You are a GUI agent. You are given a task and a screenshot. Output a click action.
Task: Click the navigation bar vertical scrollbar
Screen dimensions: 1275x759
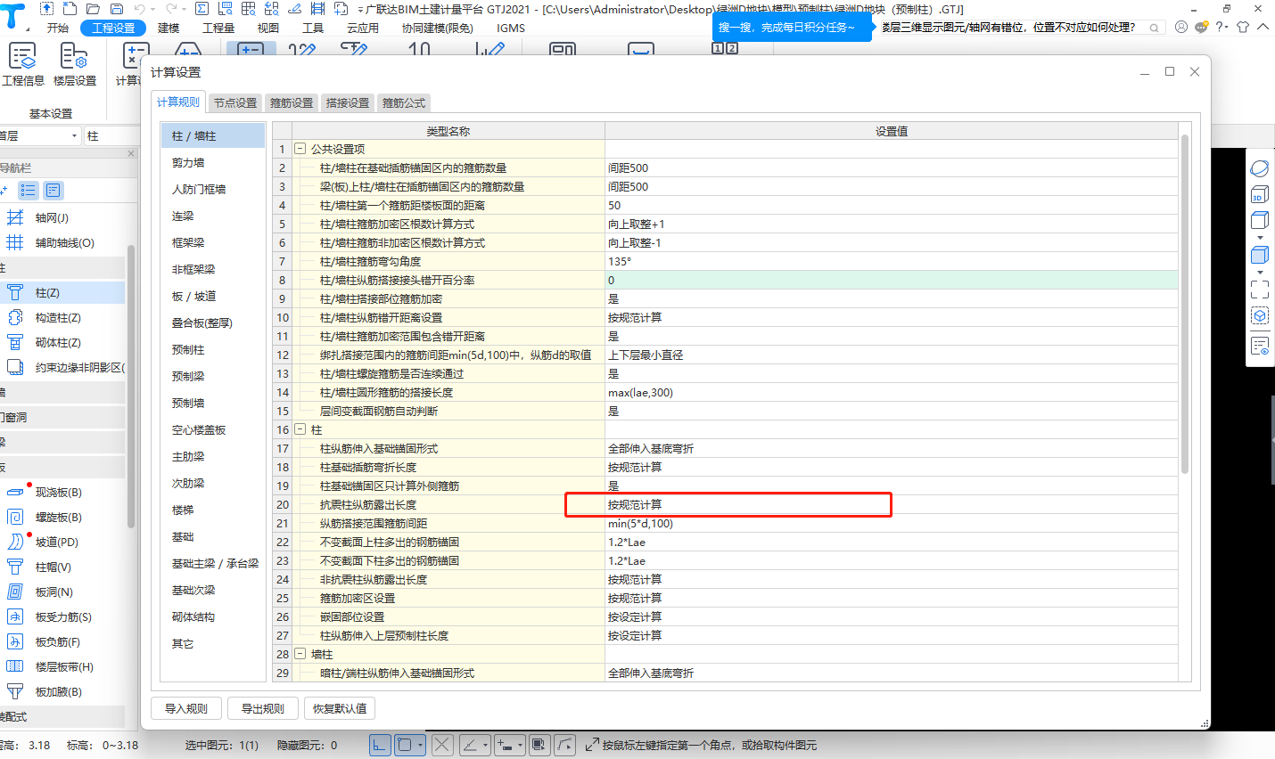point(131,386)
